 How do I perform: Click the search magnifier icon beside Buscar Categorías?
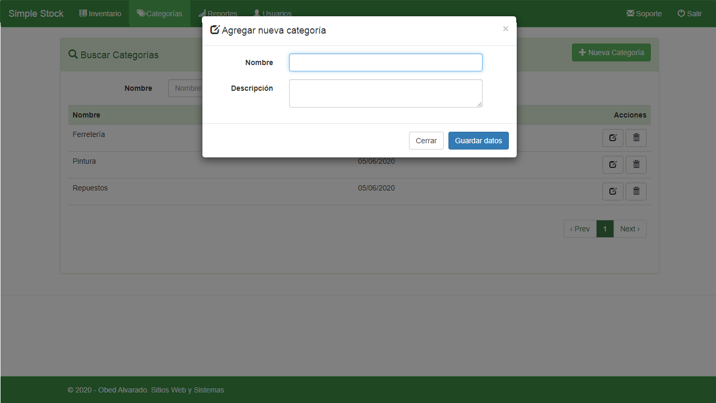73,55
